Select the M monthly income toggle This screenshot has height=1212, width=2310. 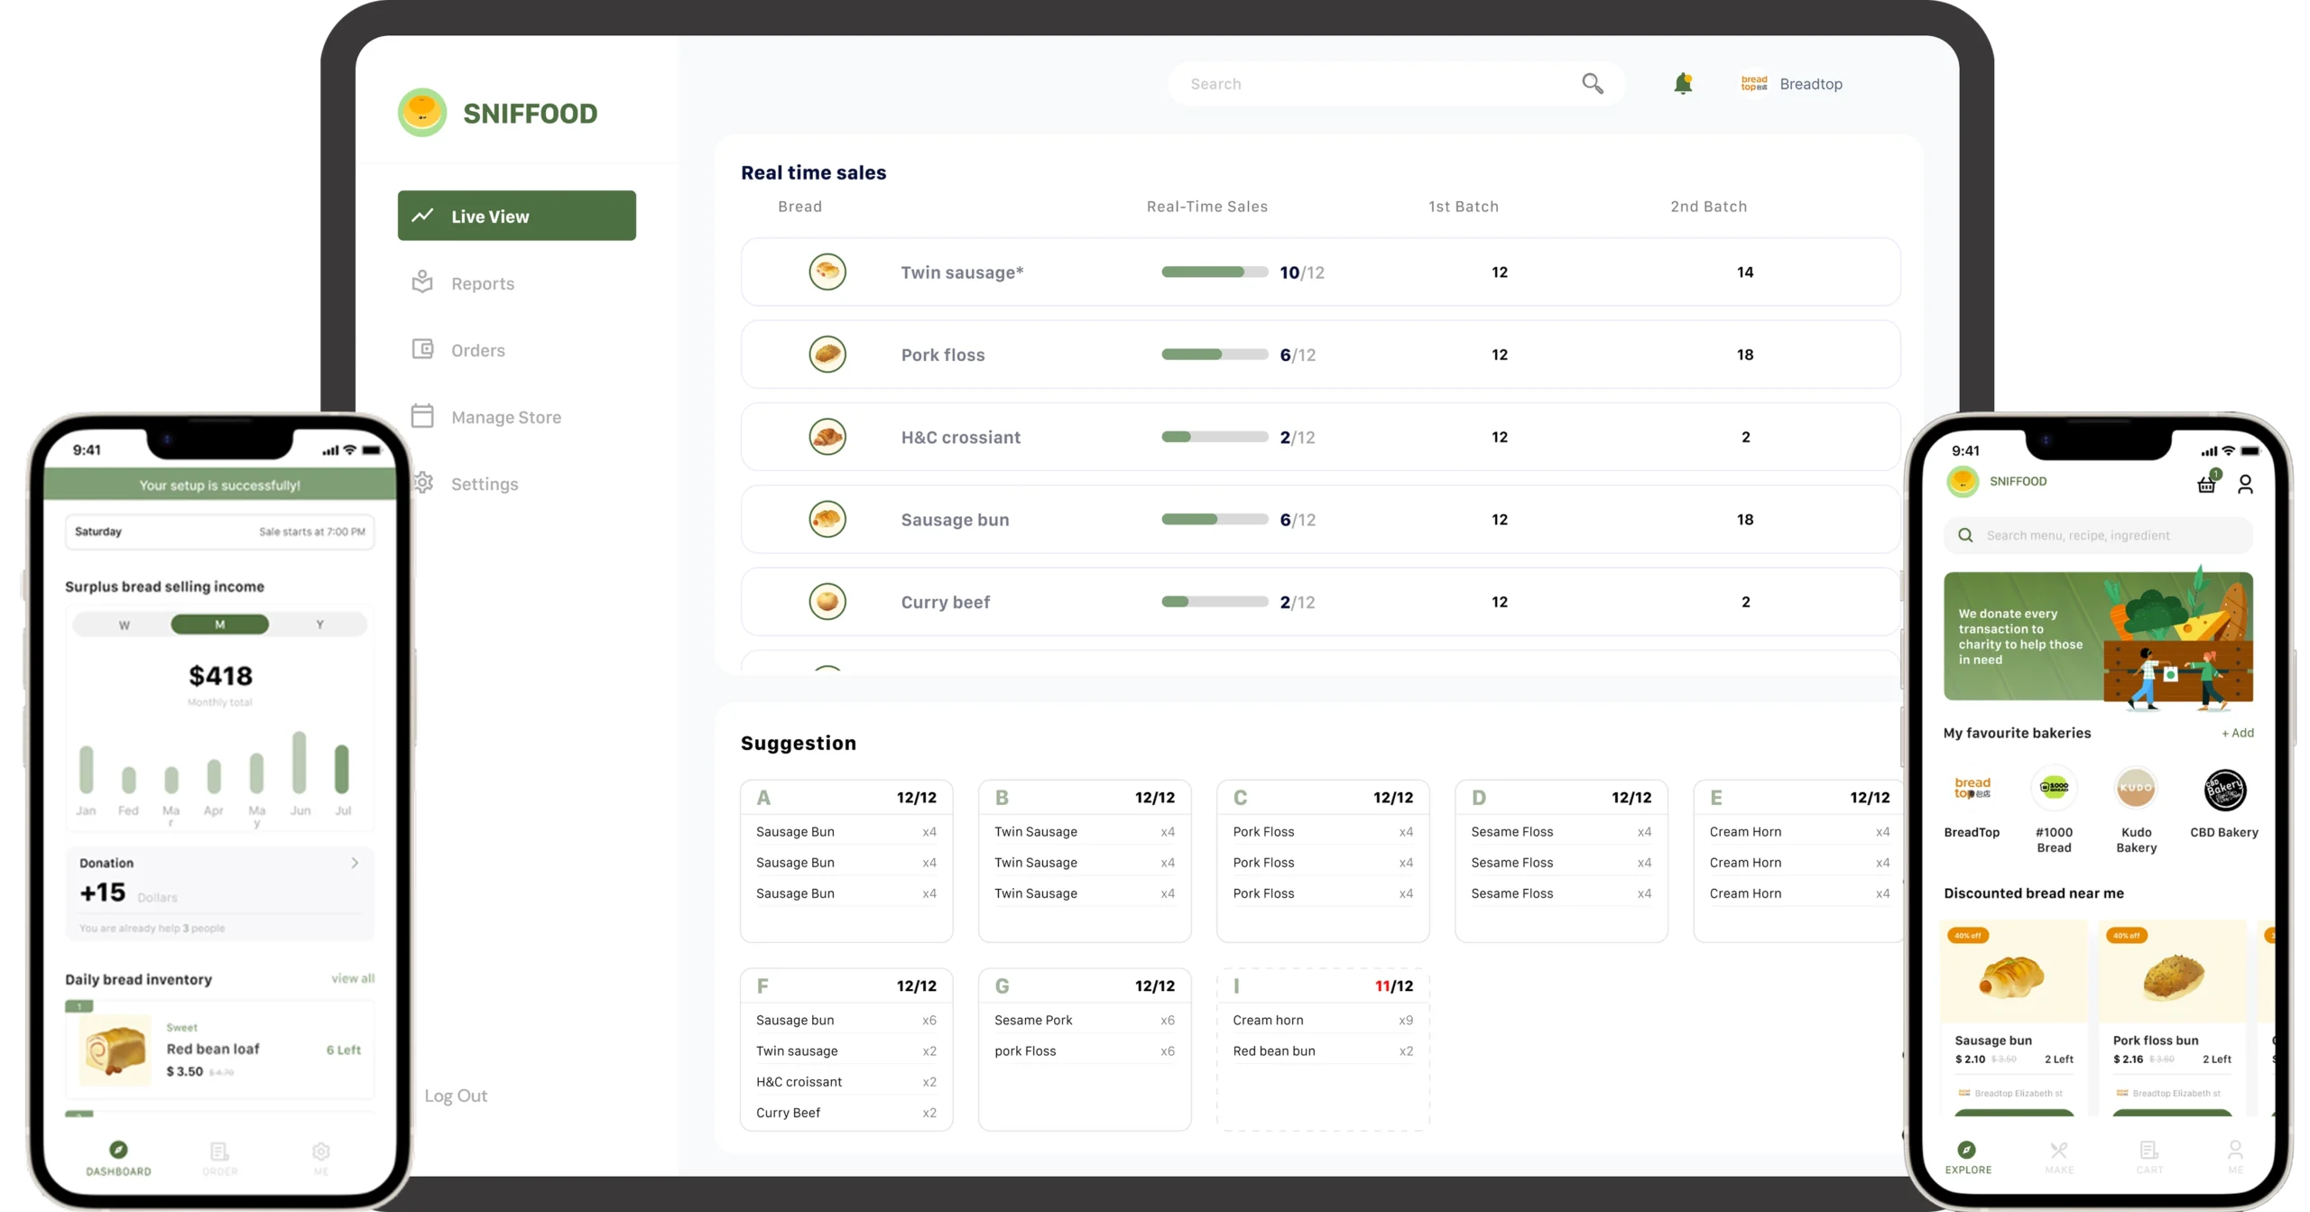coord(219,625)
